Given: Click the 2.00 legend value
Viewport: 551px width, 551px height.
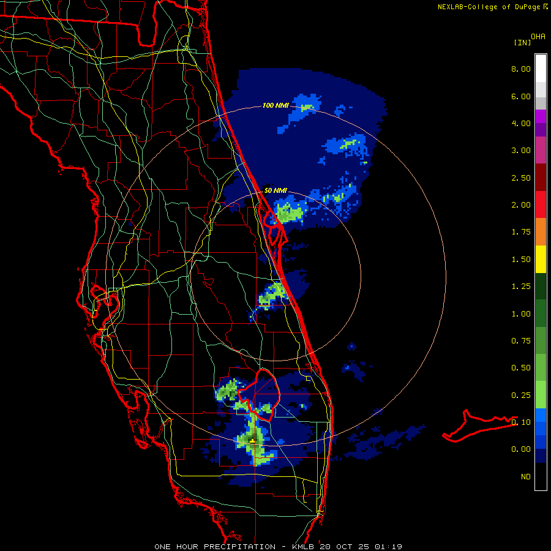Looking at the screenshot, I should click(x=521, y=205).
